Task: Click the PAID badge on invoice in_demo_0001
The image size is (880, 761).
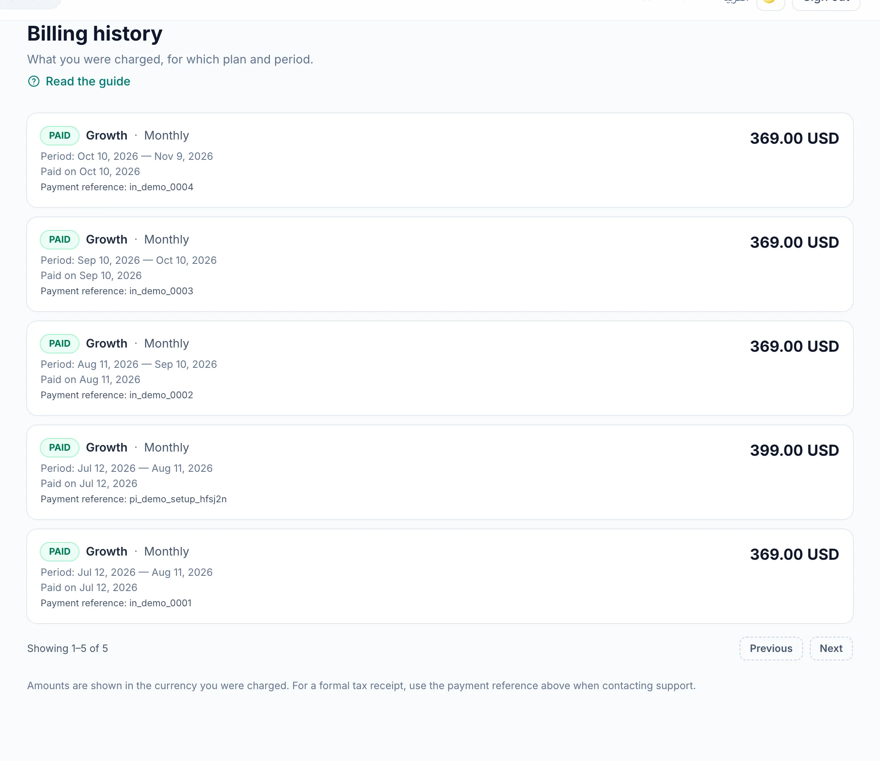Action: point(60,552)
